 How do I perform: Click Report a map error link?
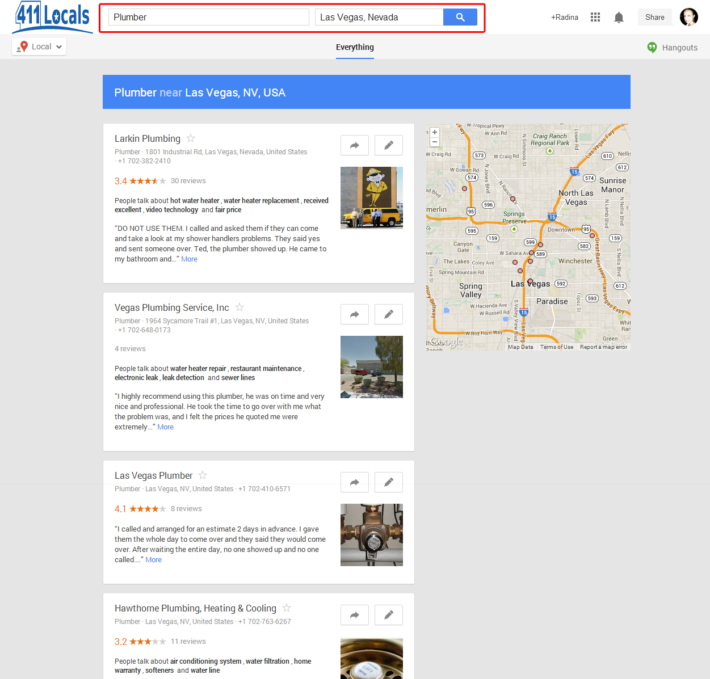pyautogui.click(x=604, y=347)
